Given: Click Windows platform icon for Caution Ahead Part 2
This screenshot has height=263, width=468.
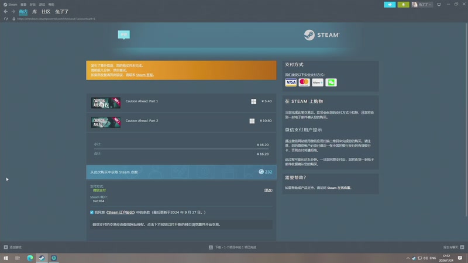Looking at the screenshot, I should (x=252, y=121).
